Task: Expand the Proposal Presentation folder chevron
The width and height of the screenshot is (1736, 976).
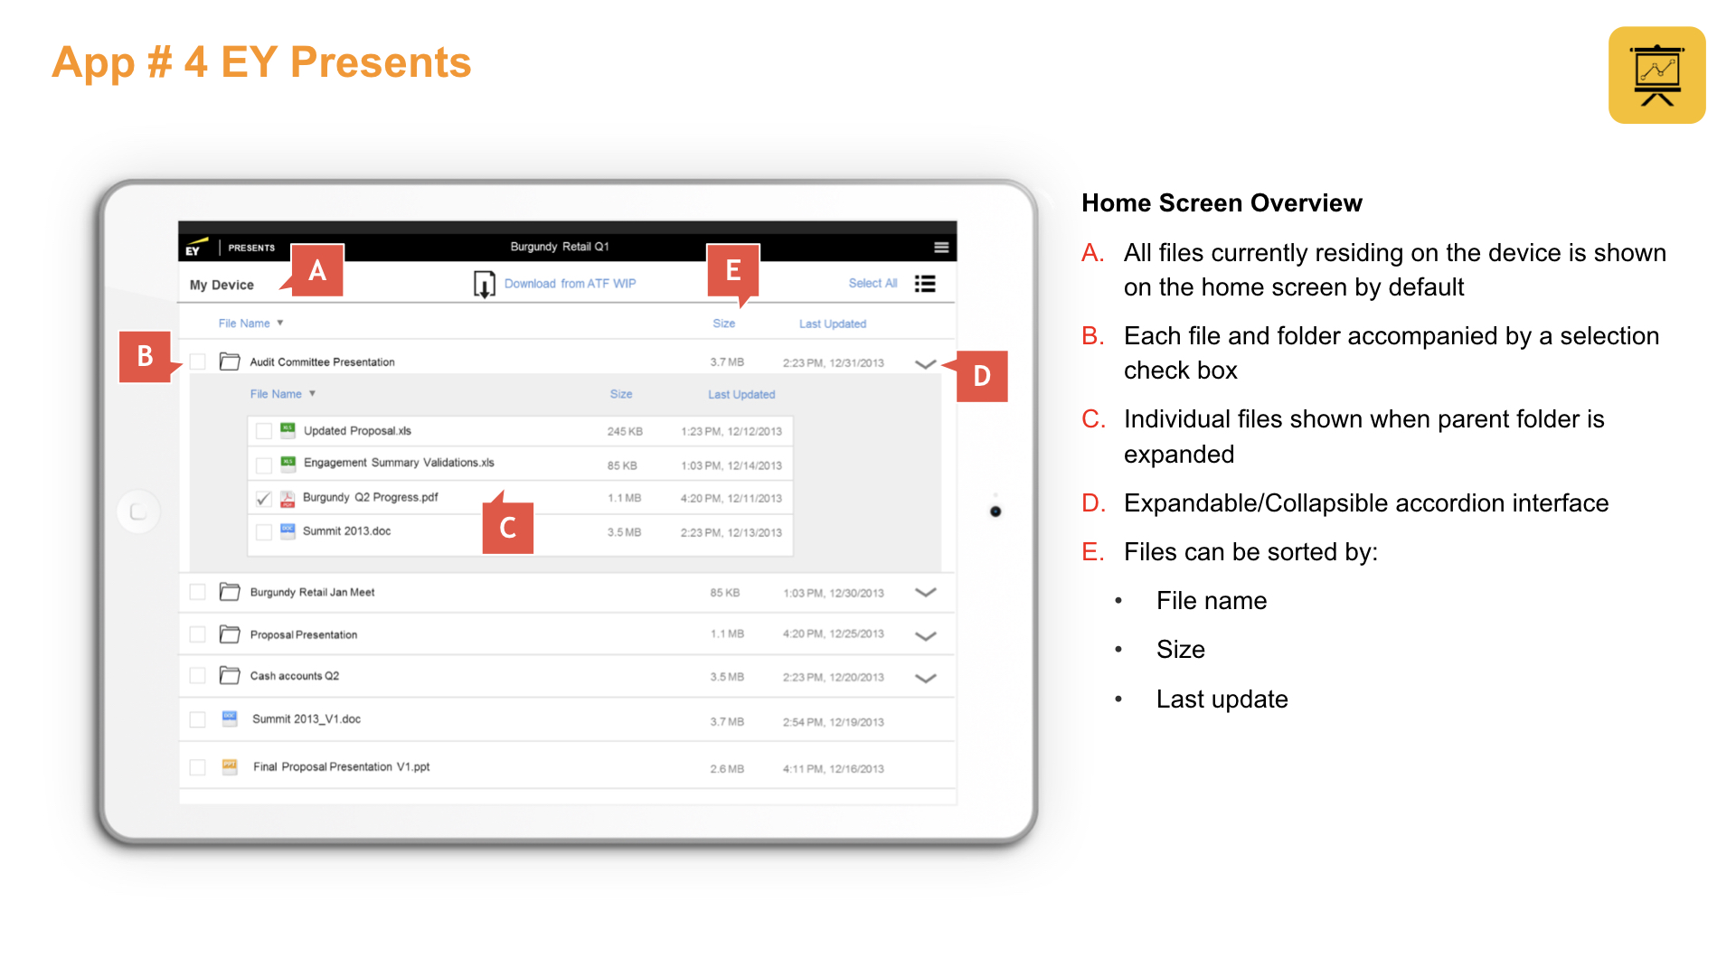Action: point(925,636)
